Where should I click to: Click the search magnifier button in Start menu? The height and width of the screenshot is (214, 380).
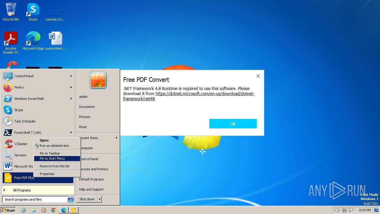click(71, 199)
